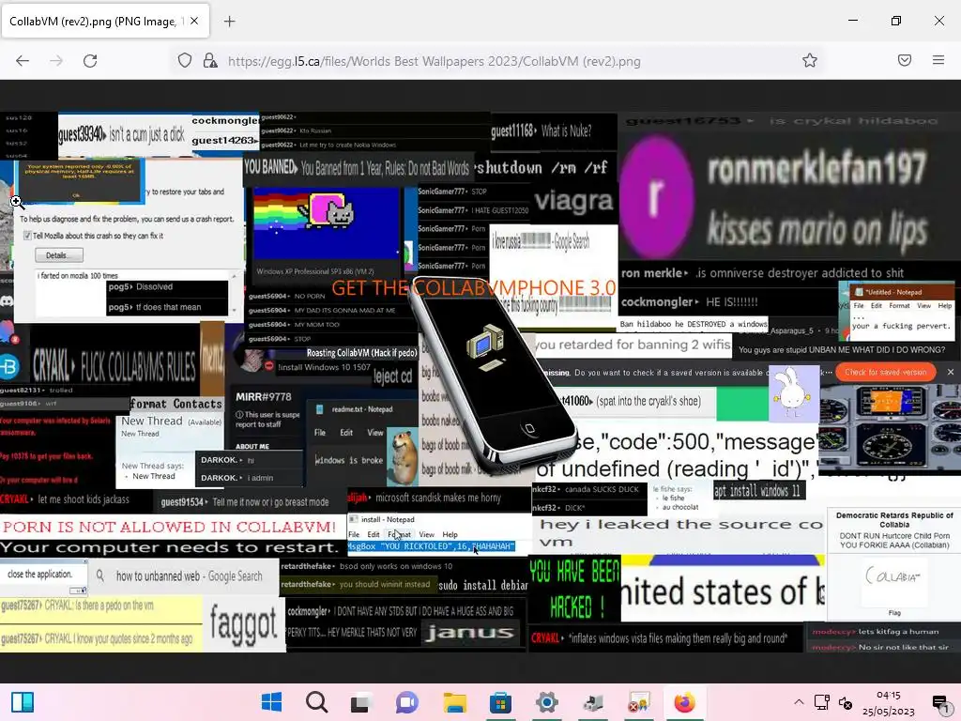This screenshot has height=721, width=961.
Task: Open the clock showing 04:15
Action: (888, 702)
